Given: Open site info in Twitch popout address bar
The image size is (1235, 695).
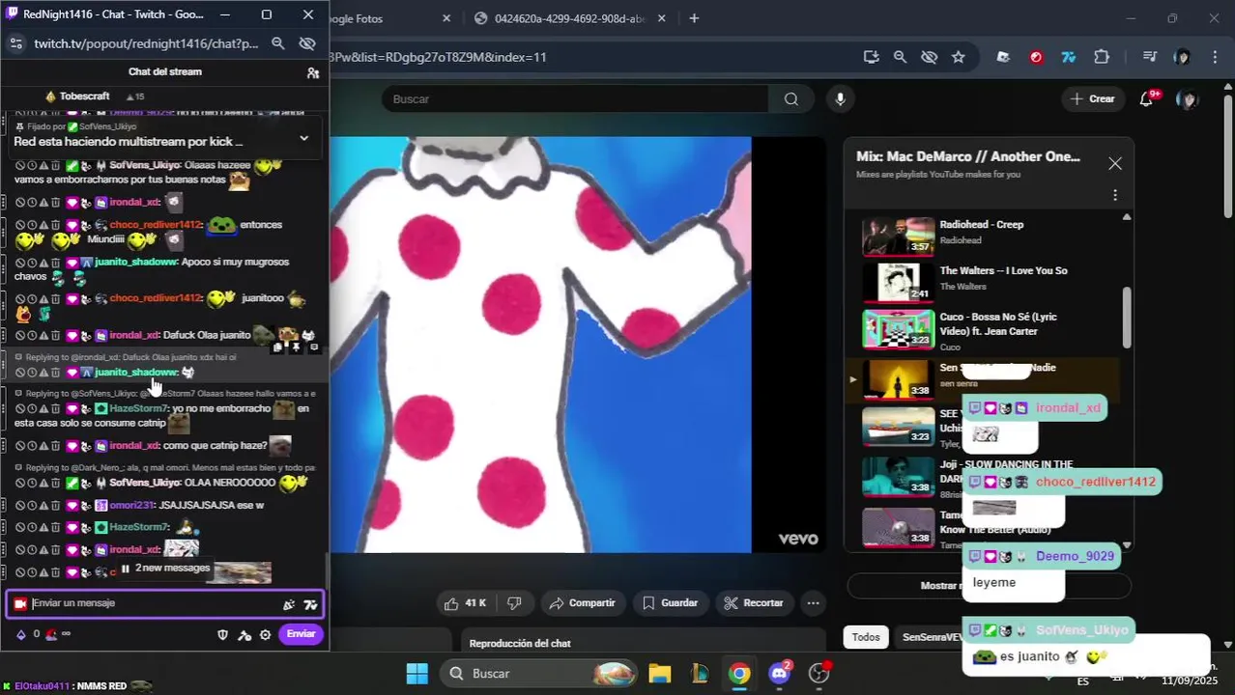Looking at the screenshot, I should pyautogui.click(x=15, y=43).
